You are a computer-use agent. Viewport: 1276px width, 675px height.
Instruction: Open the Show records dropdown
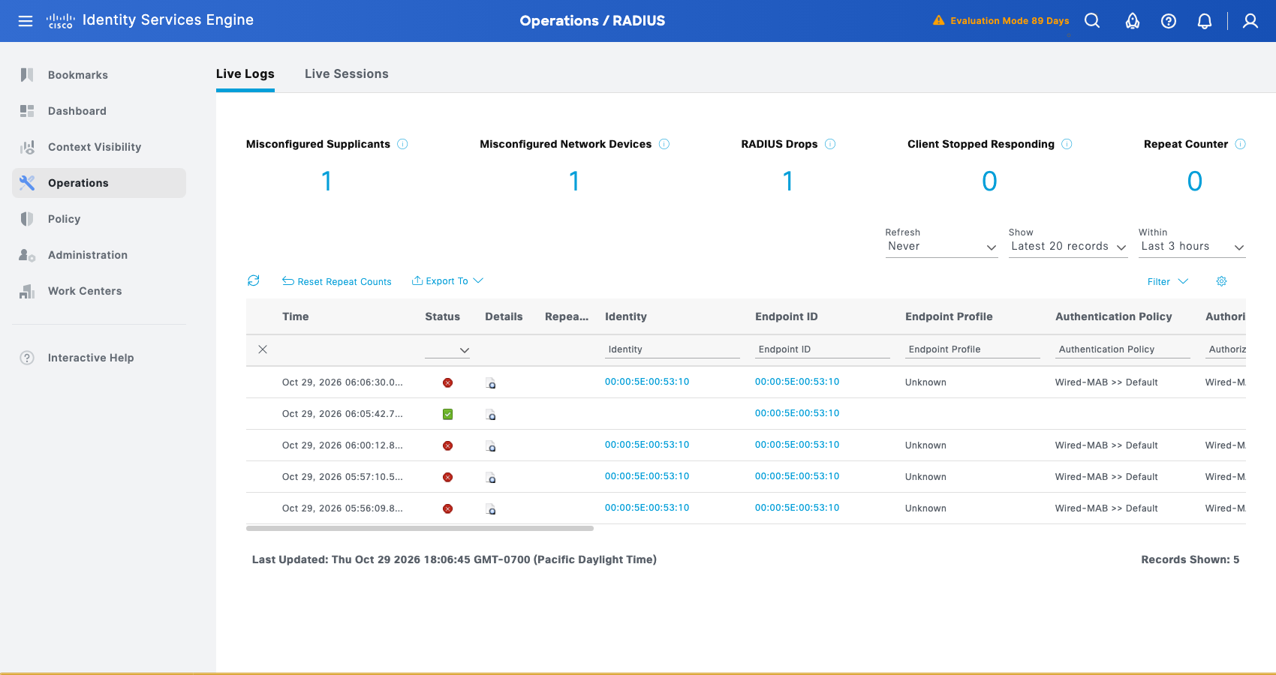click(x=1068, y=247)
